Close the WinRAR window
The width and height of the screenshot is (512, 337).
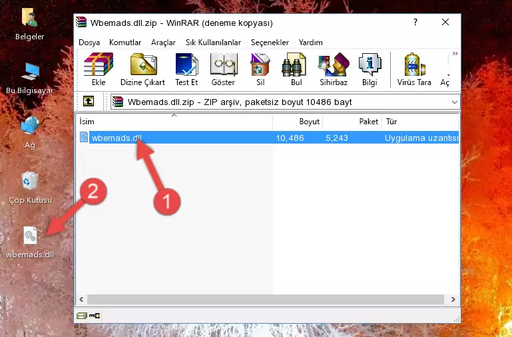(445, 22)
